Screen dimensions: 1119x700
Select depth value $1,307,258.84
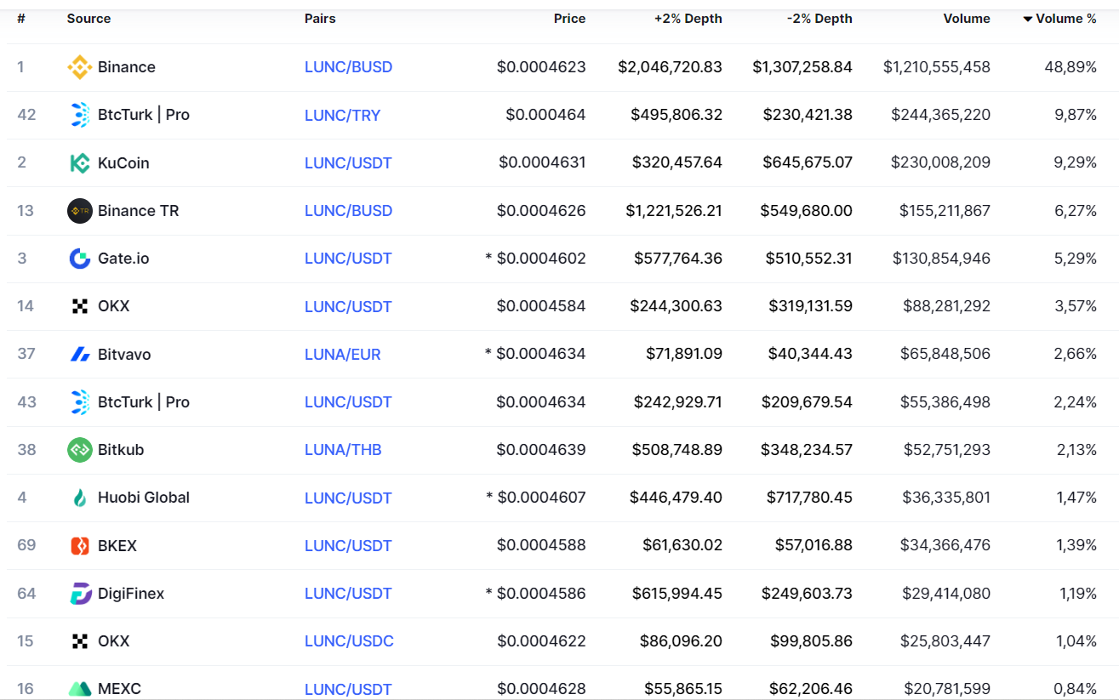(802, 67)
